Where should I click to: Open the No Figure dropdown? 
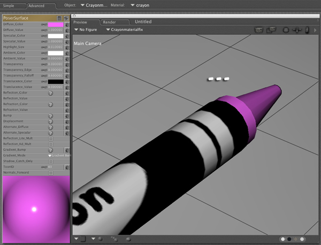(86, 29)
